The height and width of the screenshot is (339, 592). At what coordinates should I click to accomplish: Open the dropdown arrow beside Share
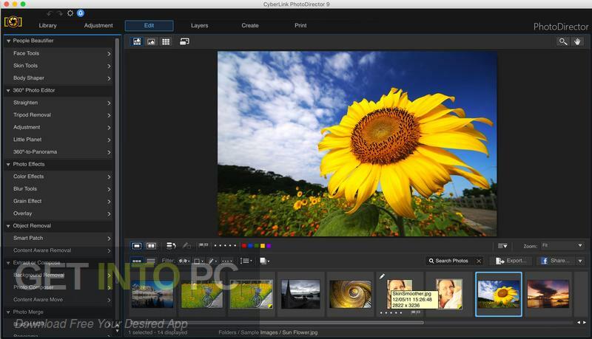click(580, 261)
